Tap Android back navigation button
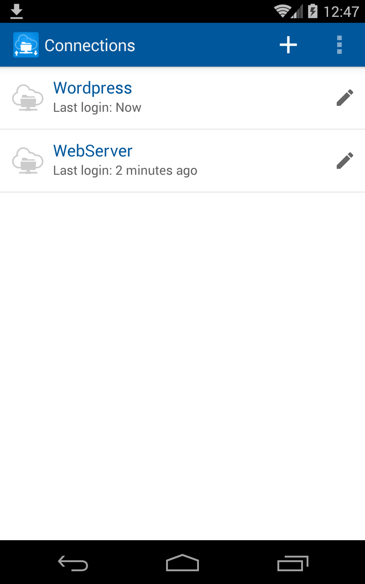The width and height of the screenshot is (365, 584). click(73, 564)
